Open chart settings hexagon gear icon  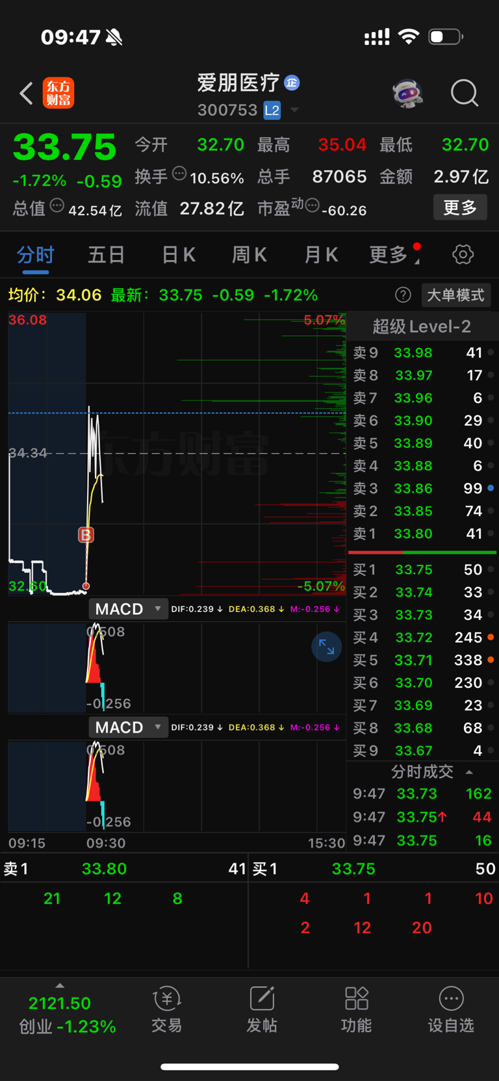point(463,254)
